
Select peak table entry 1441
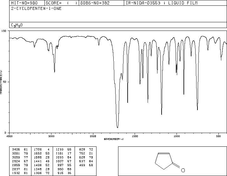click(x=38, y=161)
